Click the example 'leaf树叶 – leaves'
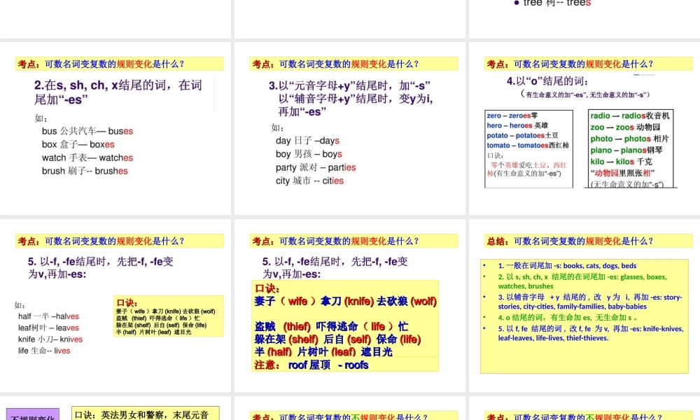The image size is (700, 420). [x=49, y=328]
